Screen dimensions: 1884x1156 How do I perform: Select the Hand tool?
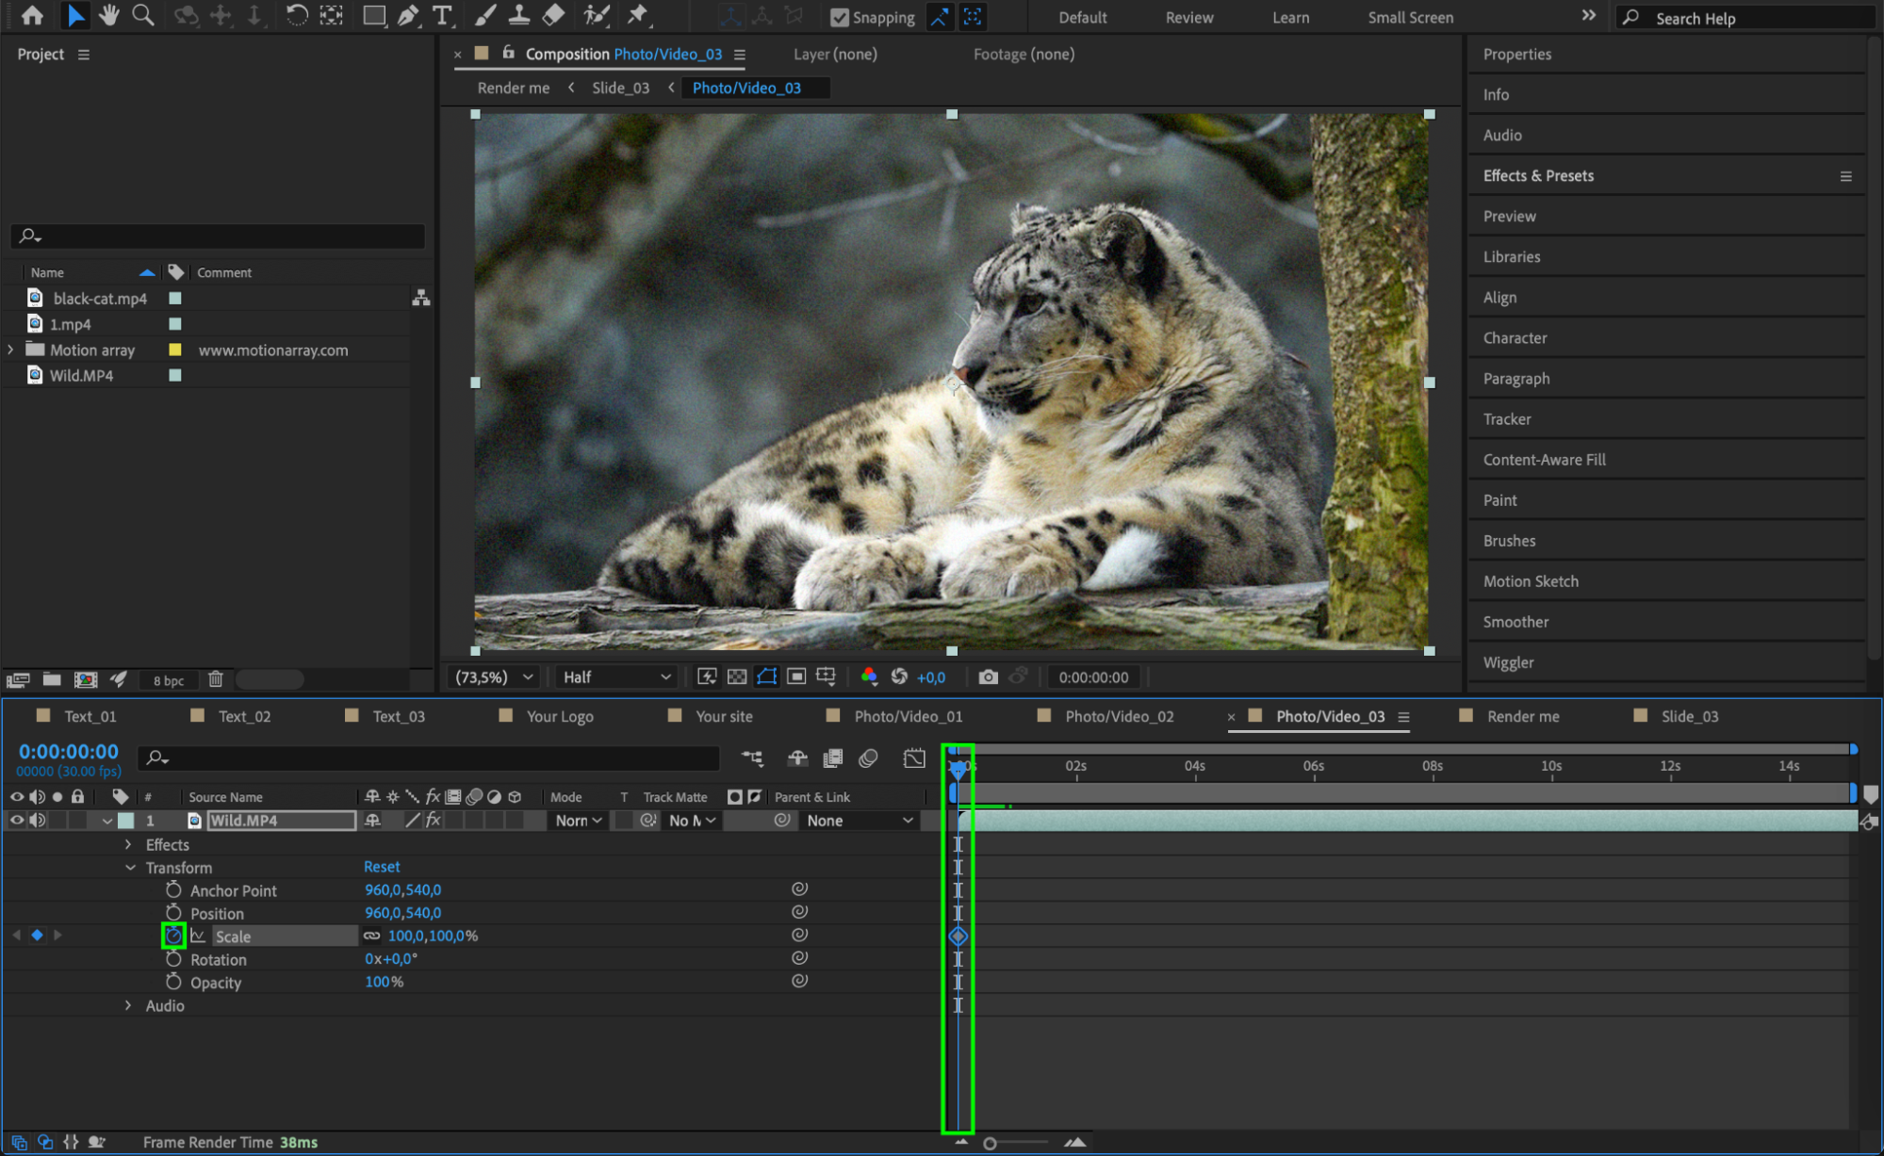(109, 15)
